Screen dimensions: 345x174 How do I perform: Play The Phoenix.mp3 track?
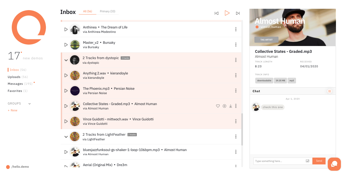click(x=66, y=91)
